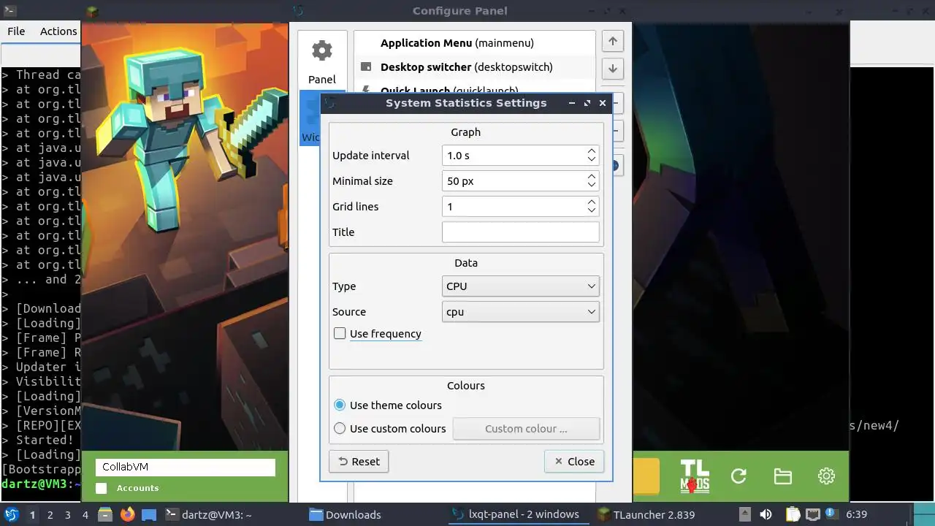The height and width of the screenshot is (526, 935).
Task: Decrease the Grid lines value
Action: click(x=592, y=211)
